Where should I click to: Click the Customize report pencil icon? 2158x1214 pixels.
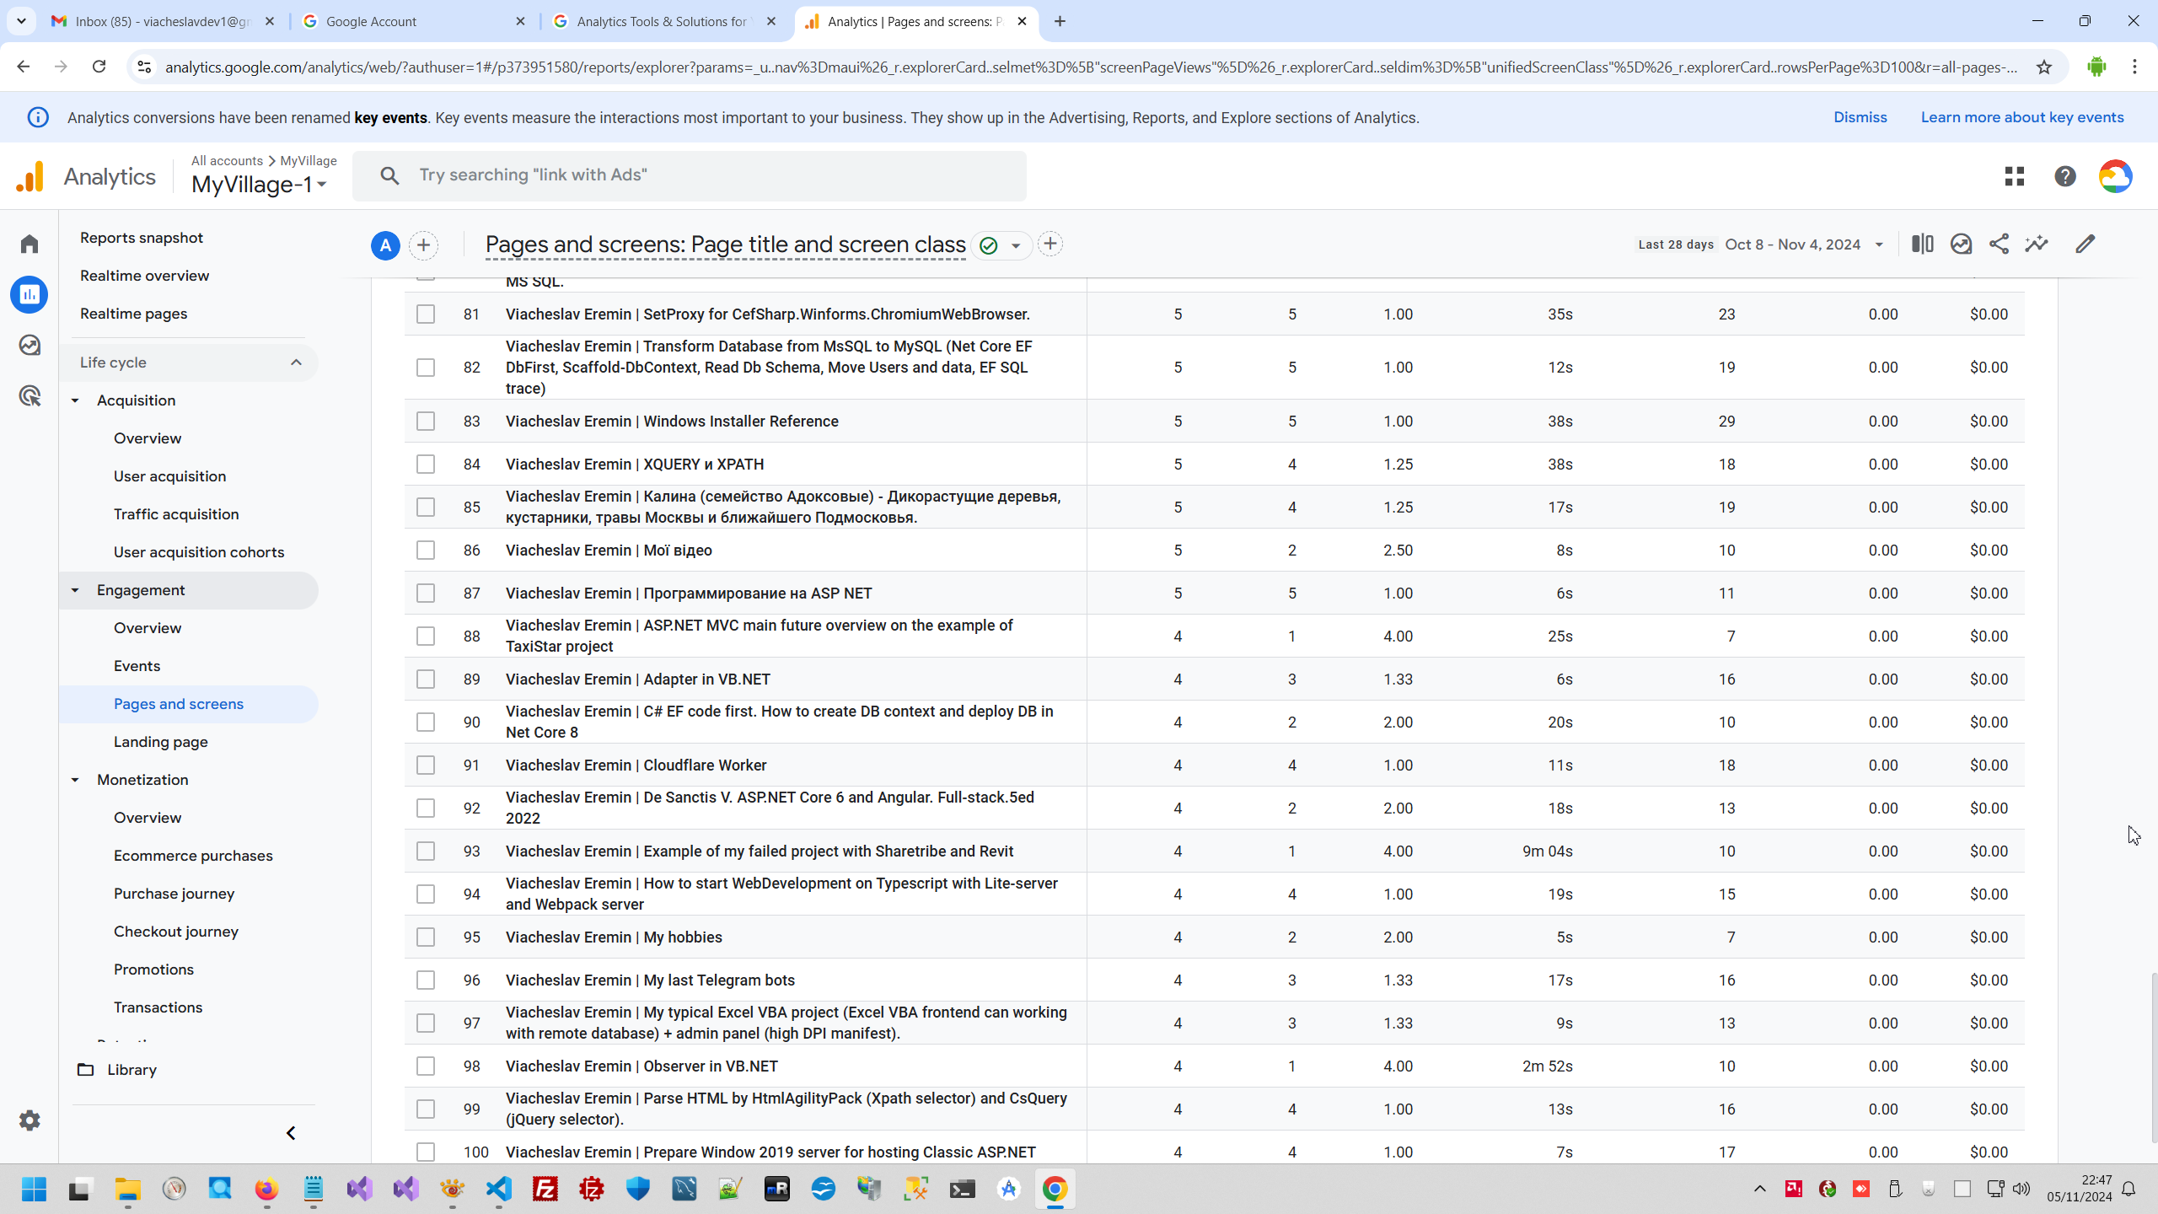tap(2085, 244)
